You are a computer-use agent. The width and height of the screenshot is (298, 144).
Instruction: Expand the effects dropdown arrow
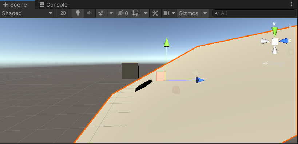point(111,13)
